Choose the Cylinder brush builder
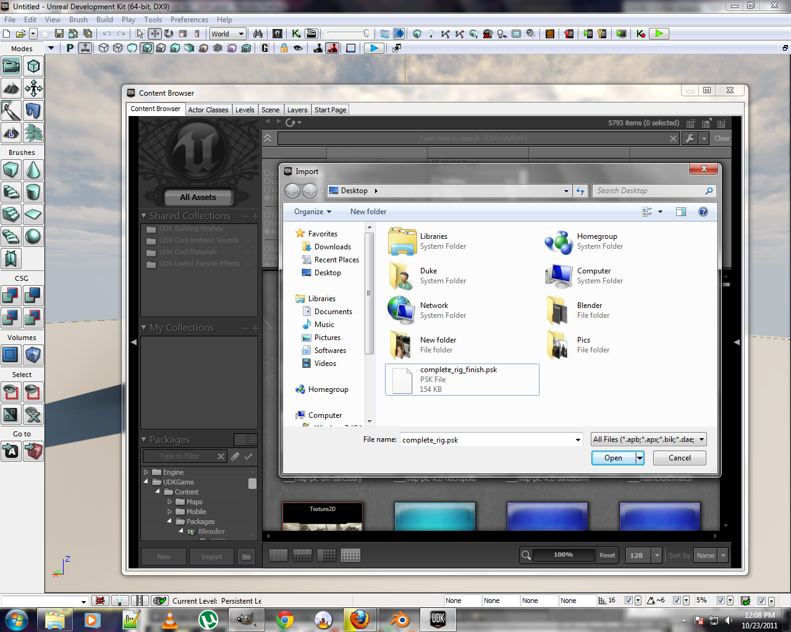Image resolution: width=791 pixels, height=632 pixels. coord(33,192)
